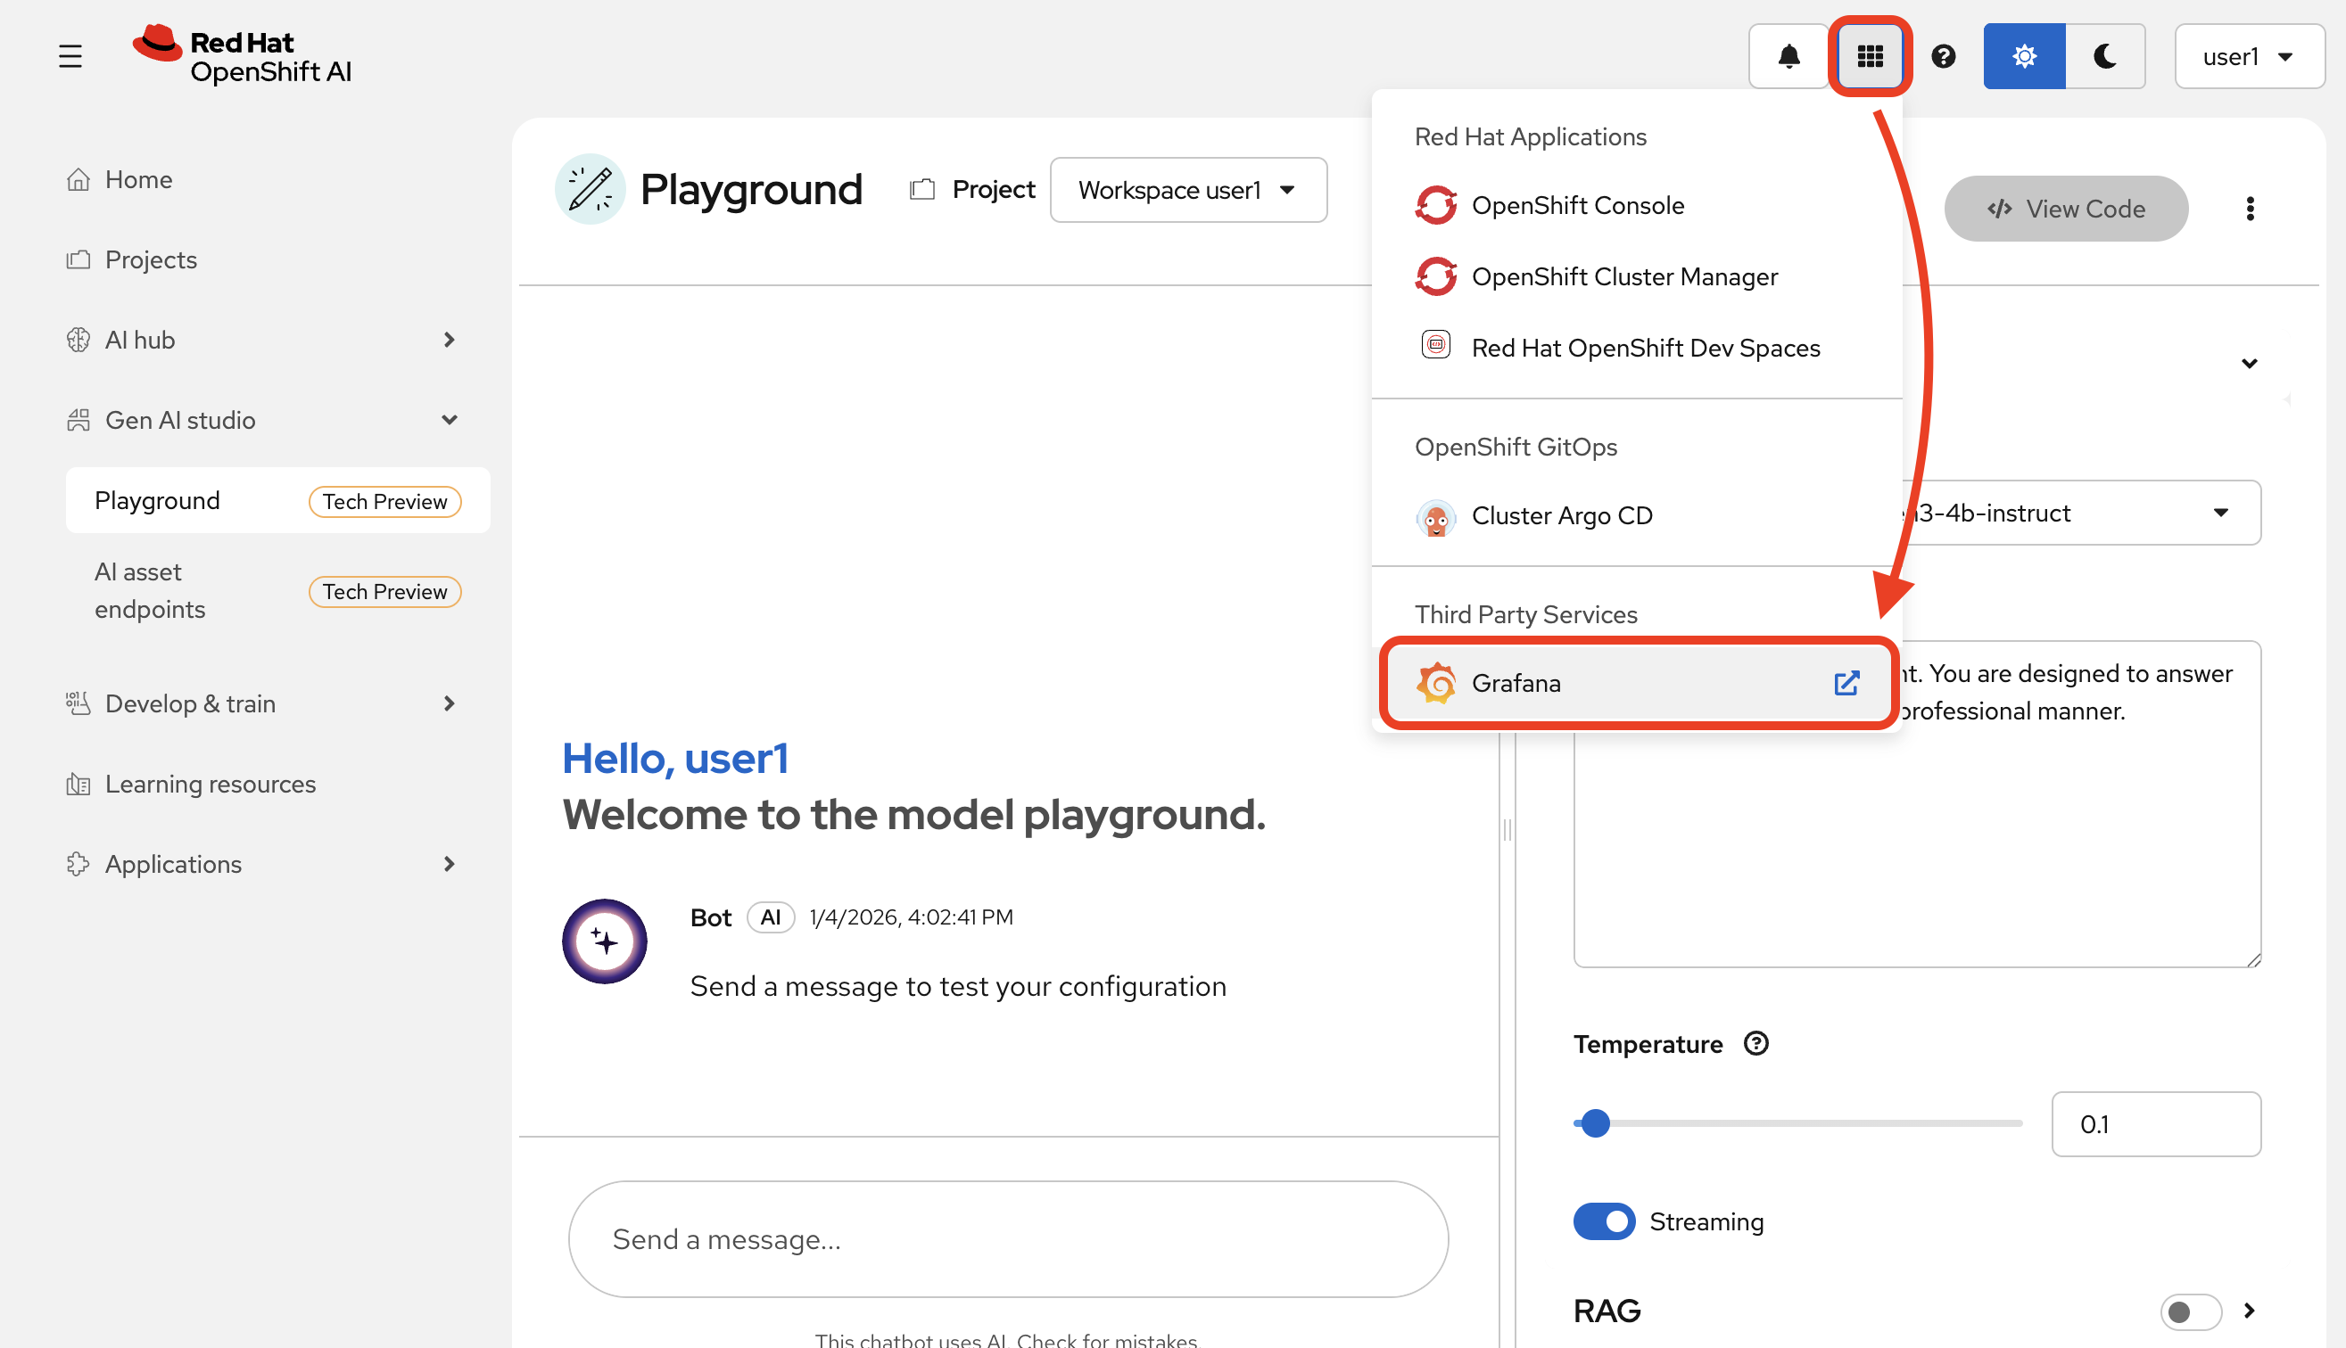Disable the Streaming switch
The image size is (2346, 1348).
tap(1604, 1221)
